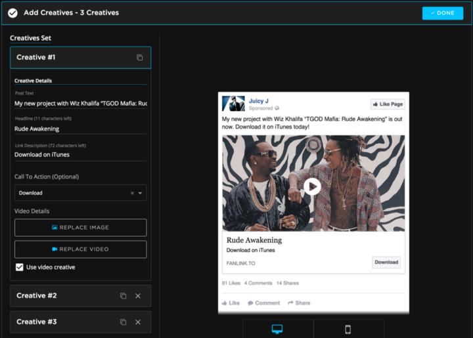Viewport: 473px width, 338px height.
Task: Open the Call To Action dropdown arrow
Action: 140,193
